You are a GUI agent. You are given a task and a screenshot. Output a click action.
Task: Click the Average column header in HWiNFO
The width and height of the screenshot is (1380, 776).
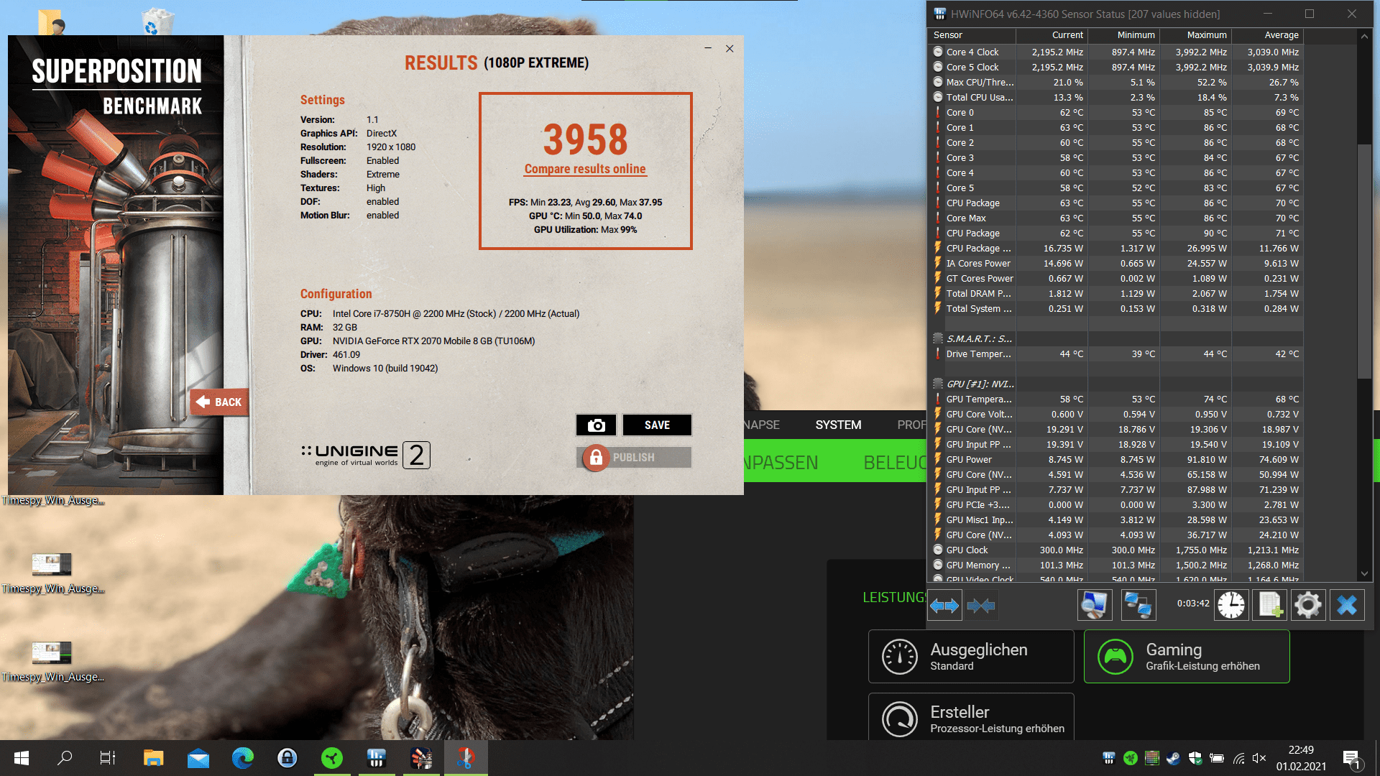click(x=1267, y=35)
